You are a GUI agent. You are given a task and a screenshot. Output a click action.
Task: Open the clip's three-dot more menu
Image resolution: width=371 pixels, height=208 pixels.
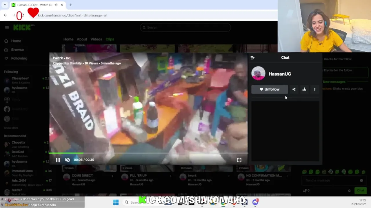[315, 89]
